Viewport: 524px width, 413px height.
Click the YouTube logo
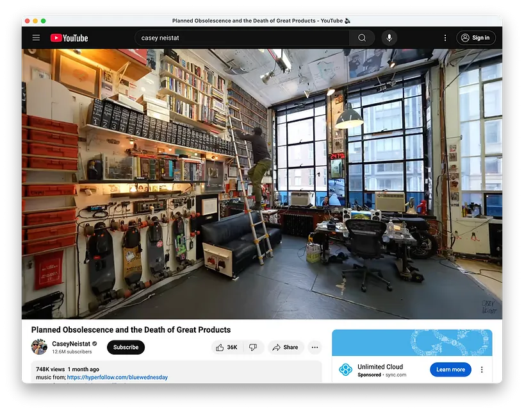click(x=69, y=38)
